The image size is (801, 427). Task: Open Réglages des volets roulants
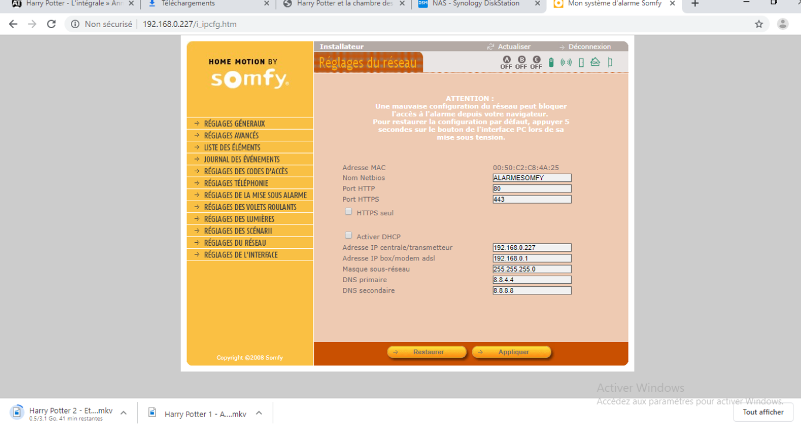[x=250, y=207]
